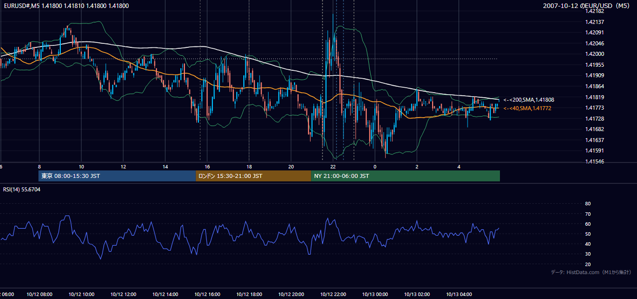This screenshot has height=299, width=637.
Task: Click the 10/13 00:00 time label
Action: pyautogui.click(x=375, y=294)
